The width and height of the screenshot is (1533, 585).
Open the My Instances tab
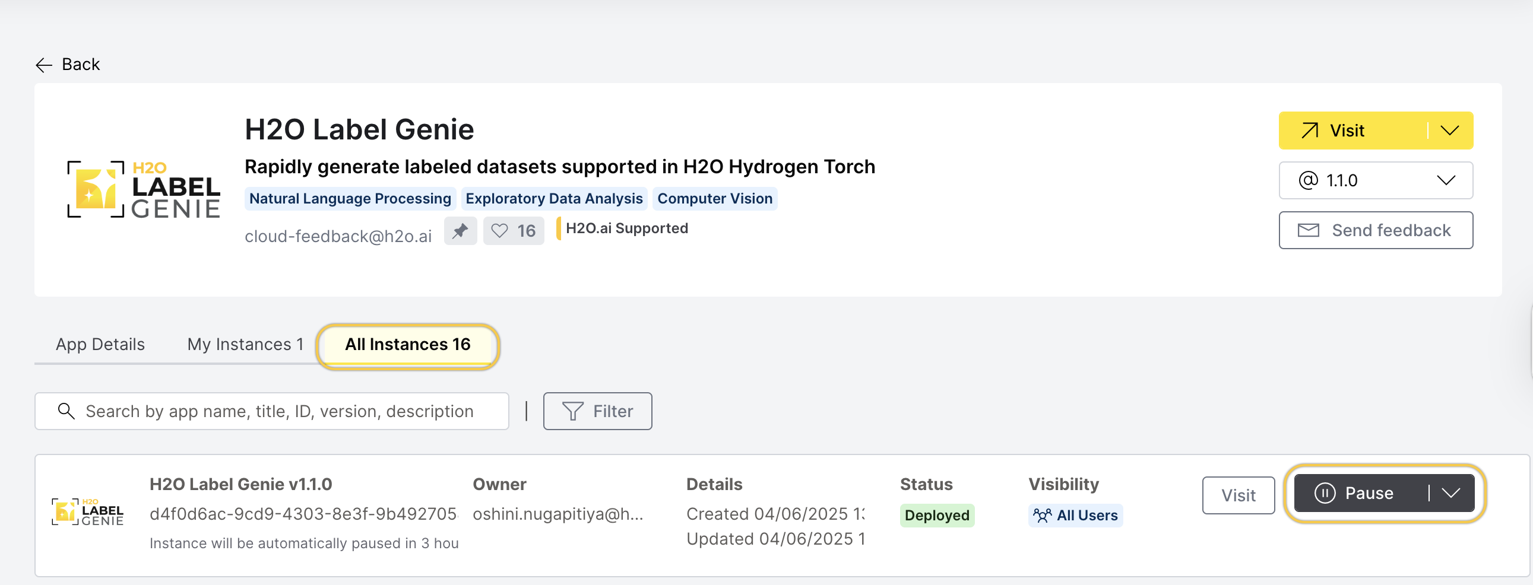(x=245, y=345)
